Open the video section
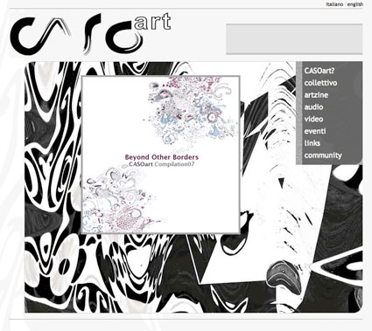 tap(313, 119)
